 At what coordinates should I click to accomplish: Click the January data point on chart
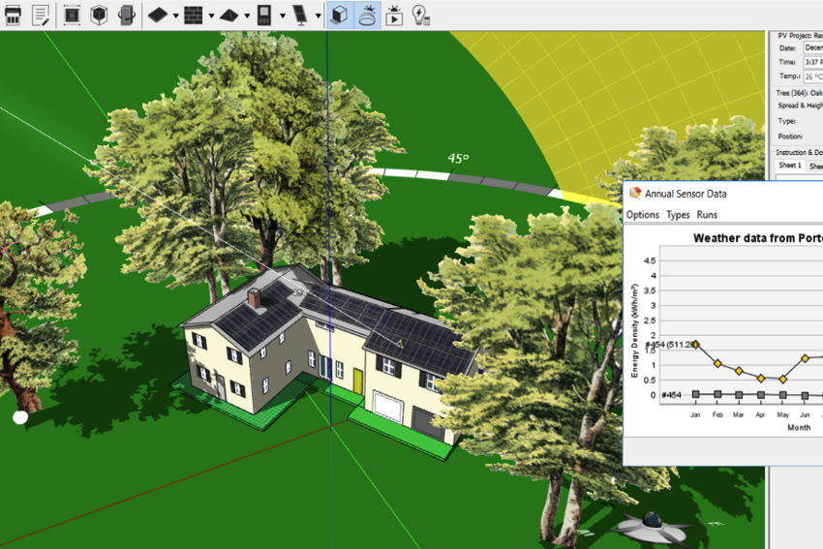(694, 345)
